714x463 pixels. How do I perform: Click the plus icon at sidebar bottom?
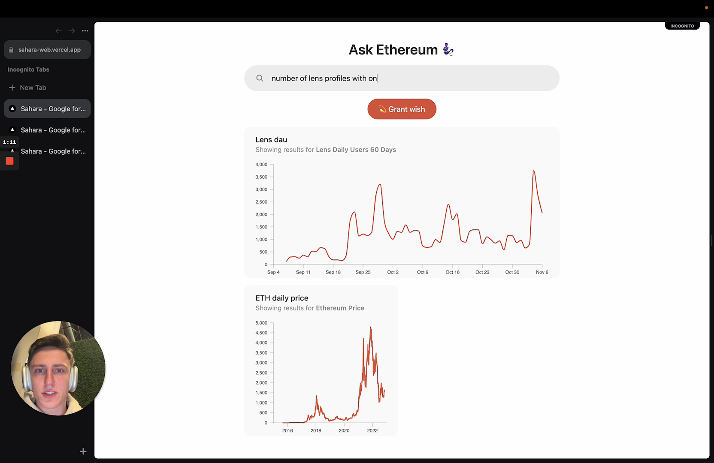[x=83, y=451]
